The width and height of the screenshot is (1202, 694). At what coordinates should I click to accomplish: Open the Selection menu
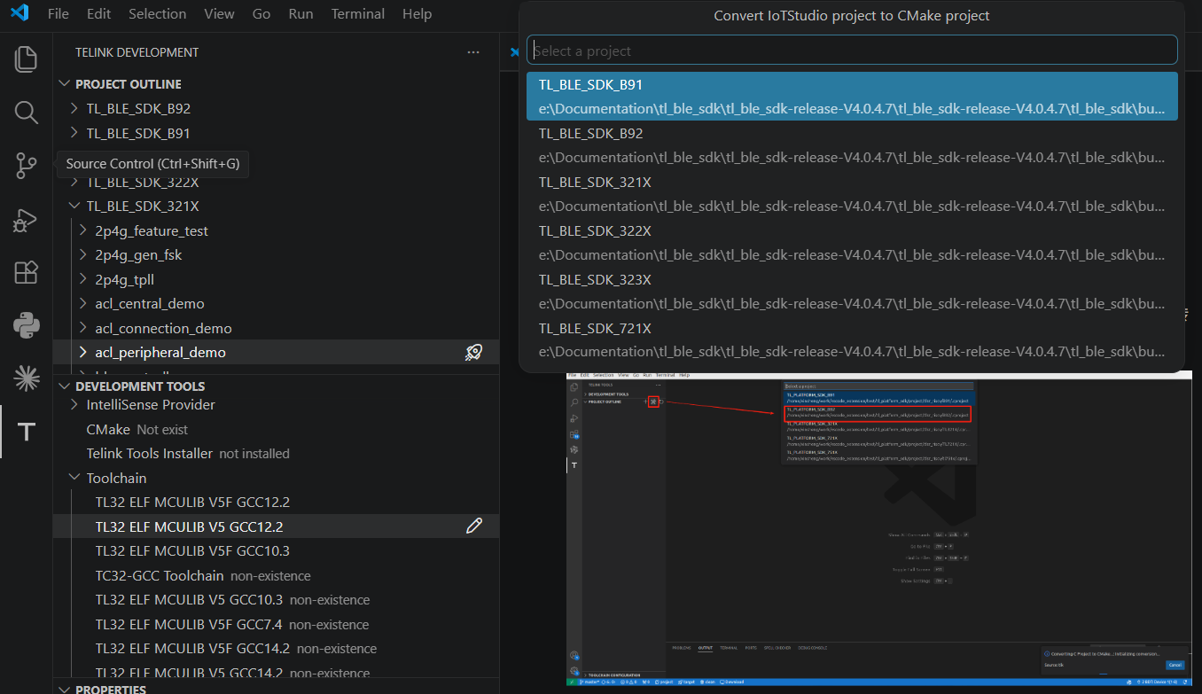point(158,14)
